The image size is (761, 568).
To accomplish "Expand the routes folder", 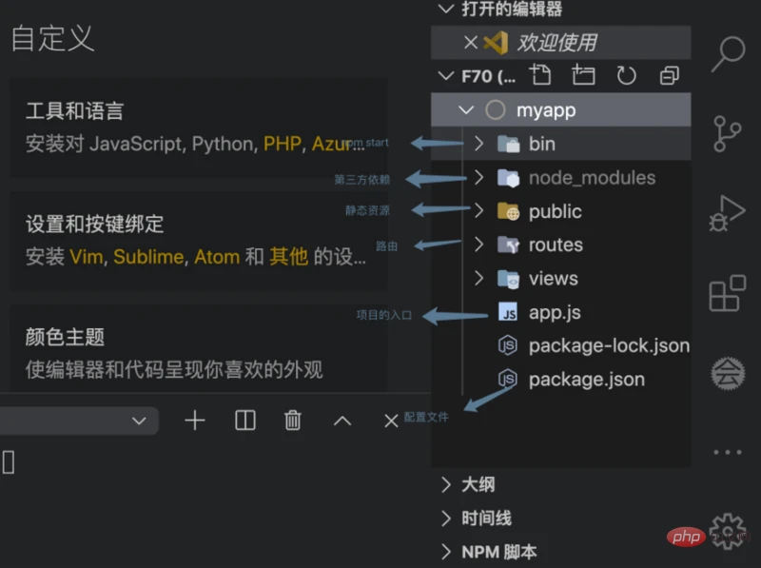I will click(556, 245).
